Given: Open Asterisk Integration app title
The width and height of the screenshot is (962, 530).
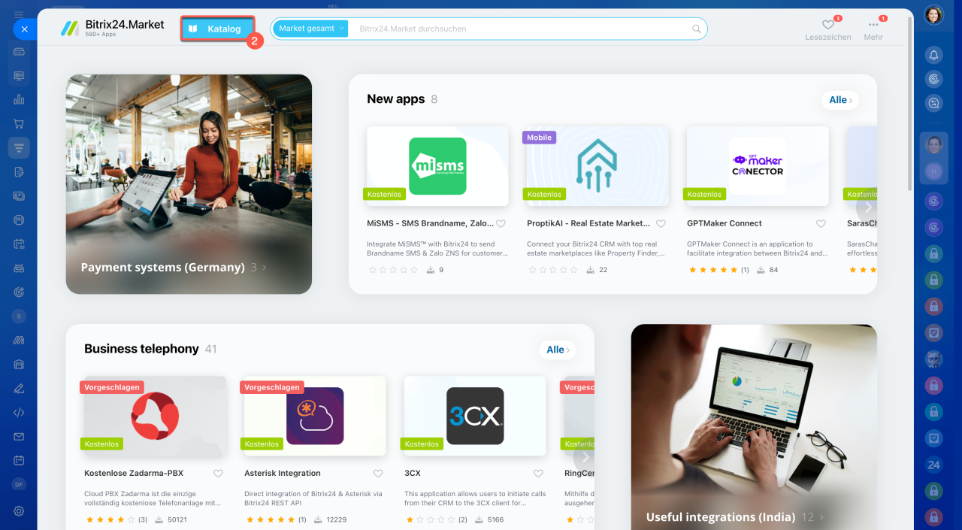Looking at the screenshot, I should 283,474.
